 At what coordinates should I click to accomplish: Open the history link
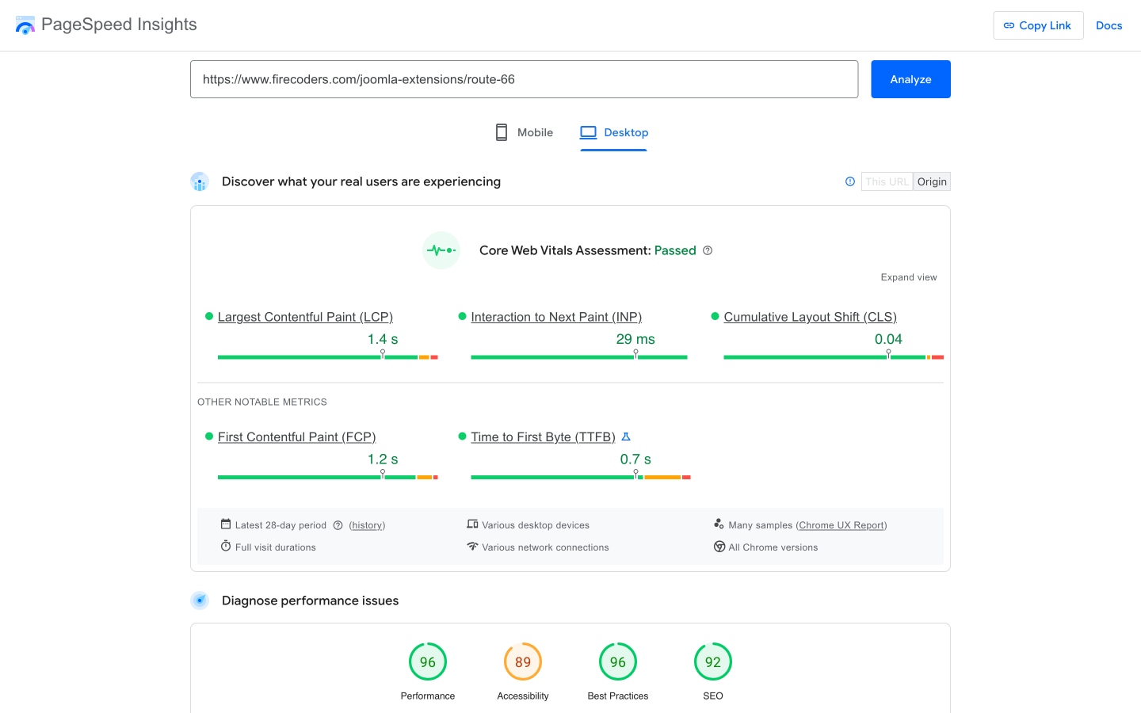coord(367,525)
